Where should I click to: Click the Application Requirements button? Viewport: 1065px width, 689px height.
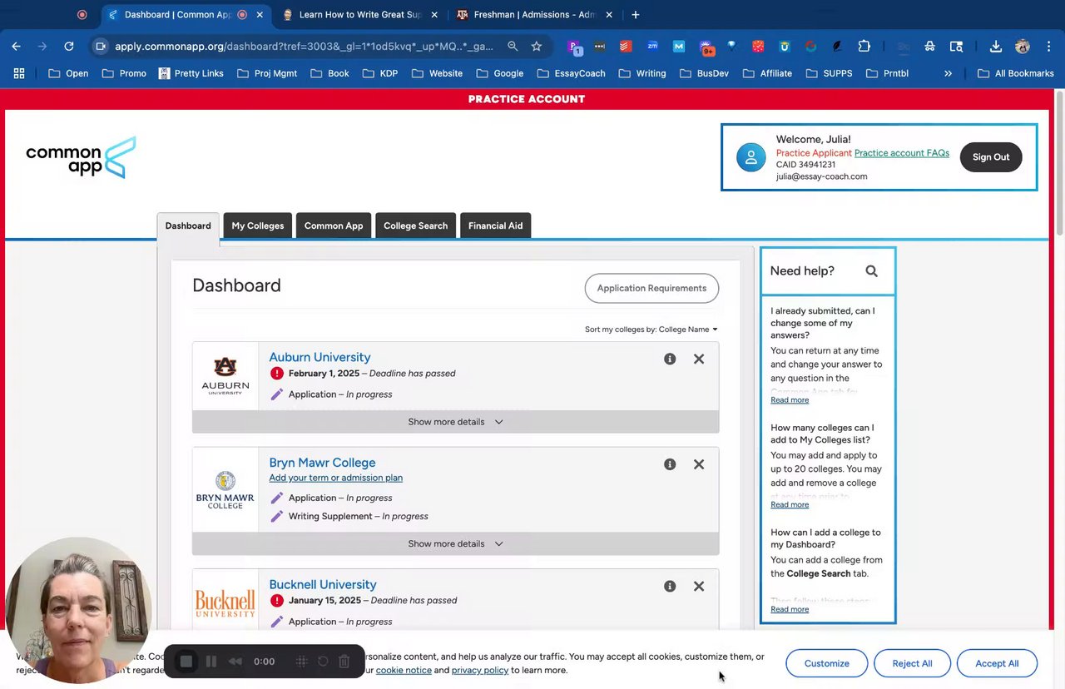click(x=651, y=288)
